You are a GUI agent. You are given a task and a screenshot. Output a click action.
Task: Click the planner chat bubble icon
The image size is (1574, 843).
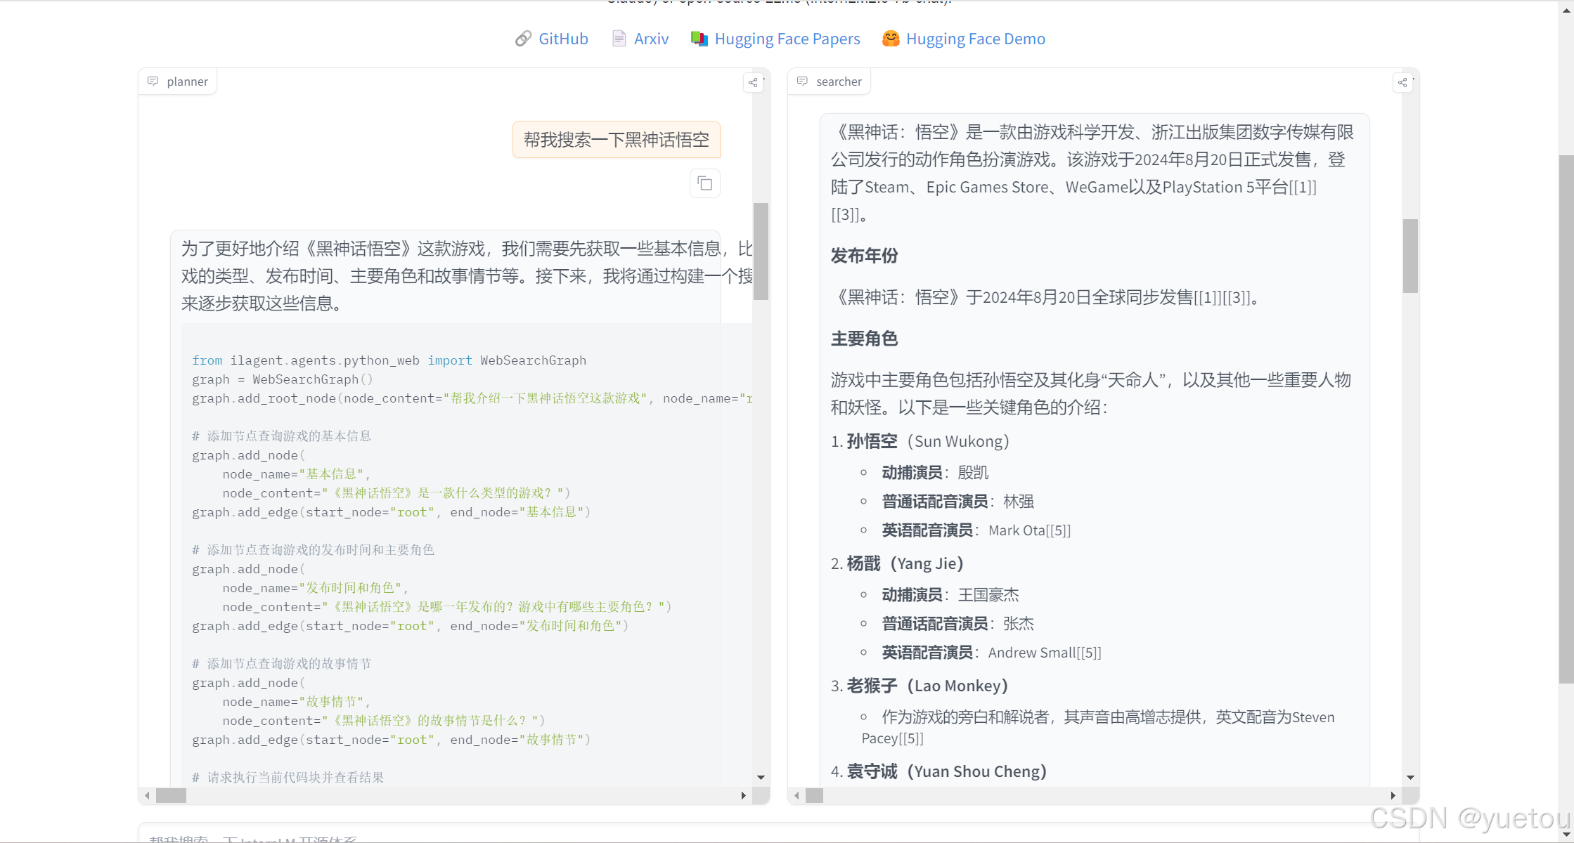click(153, 81)
